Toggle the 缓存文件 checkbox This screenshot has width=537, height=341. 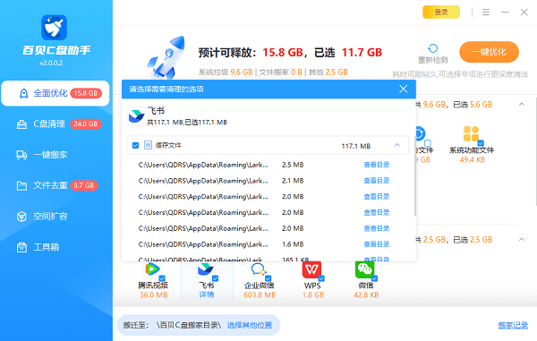coord(136,146)
